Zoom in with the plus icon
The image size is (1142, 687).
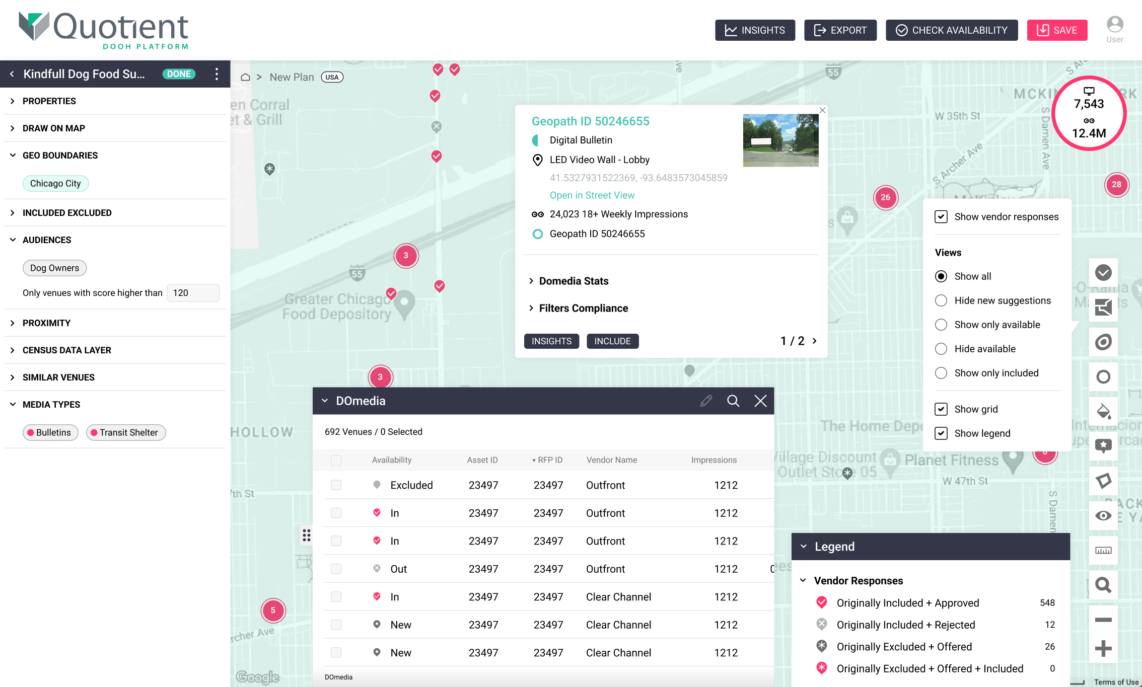[1103, 649]
